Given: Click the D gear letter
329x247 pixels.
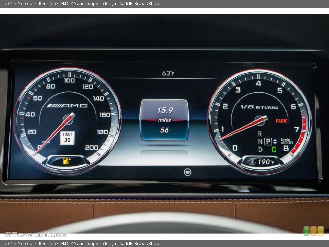Looking at the screenshot, I should [x=260, y=149].
